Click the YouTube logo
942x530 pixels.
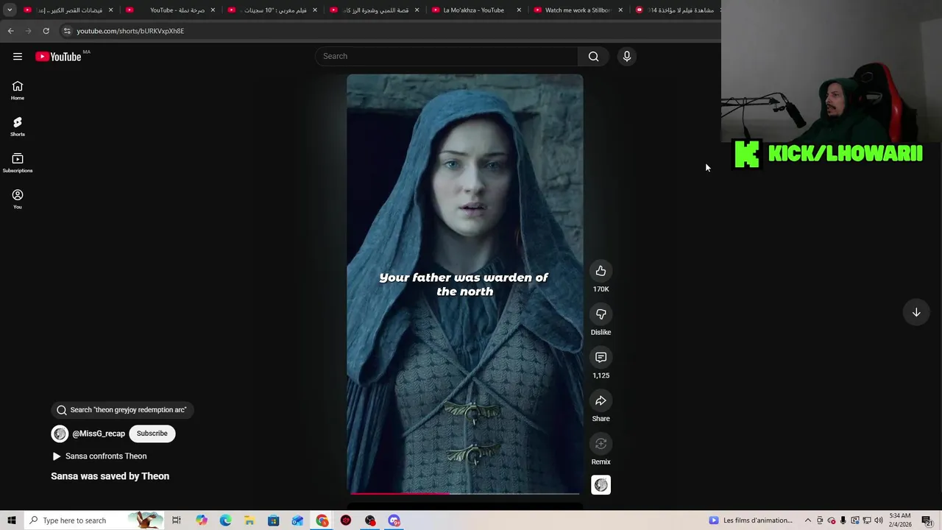[x=58, y=57]
